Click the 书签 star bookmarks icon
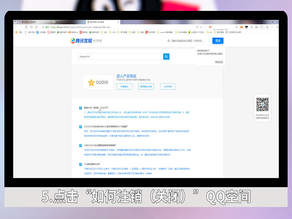This screenshot has height=219, width=292. [16, 32]
